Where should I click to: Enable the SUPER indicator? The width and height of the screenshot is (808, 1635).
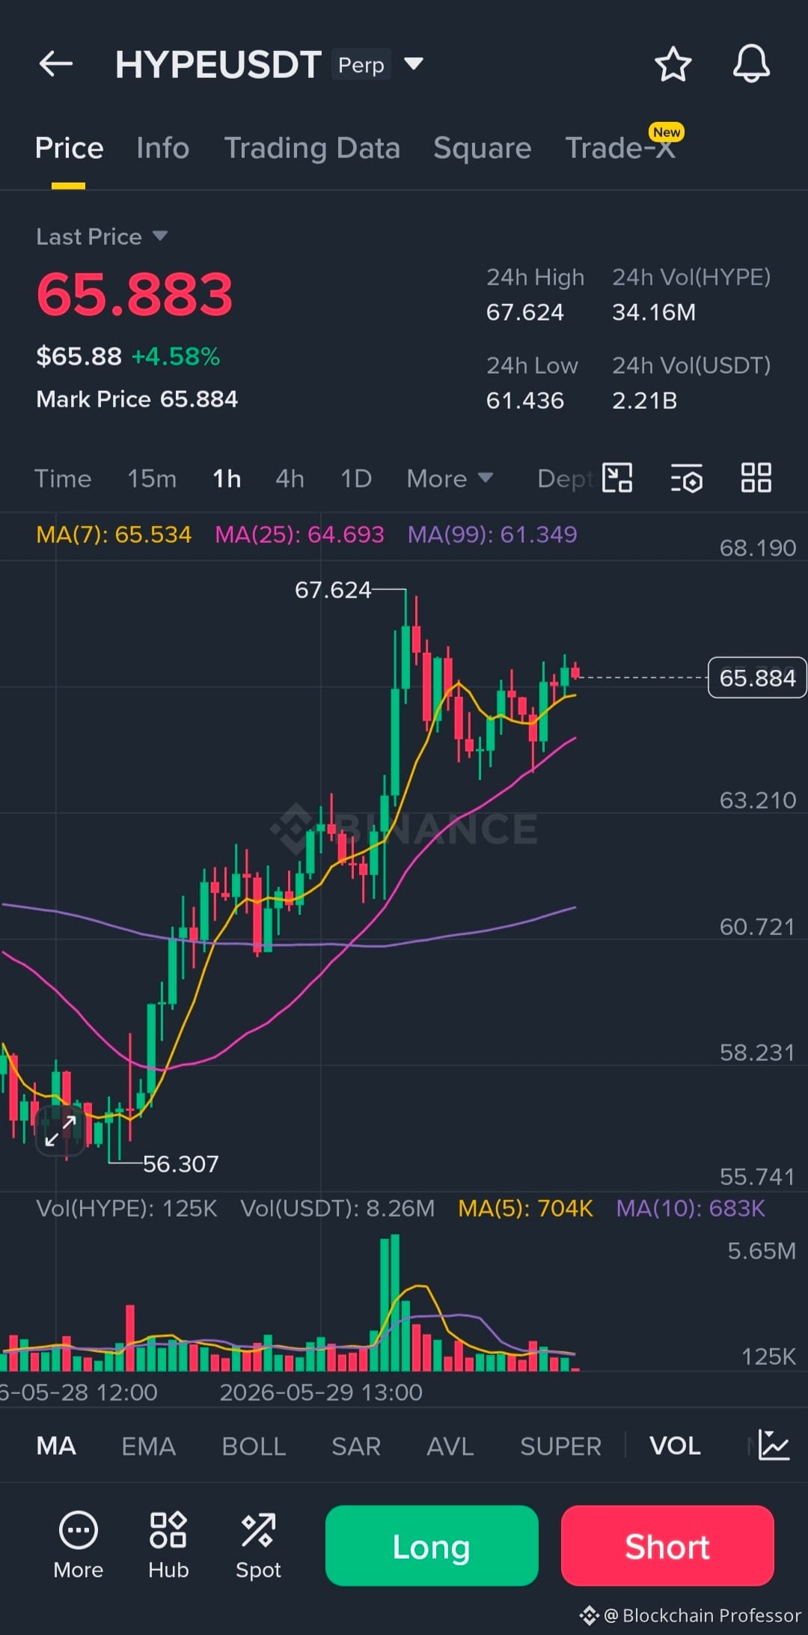pyautogui.click(x=560, y=1446)
